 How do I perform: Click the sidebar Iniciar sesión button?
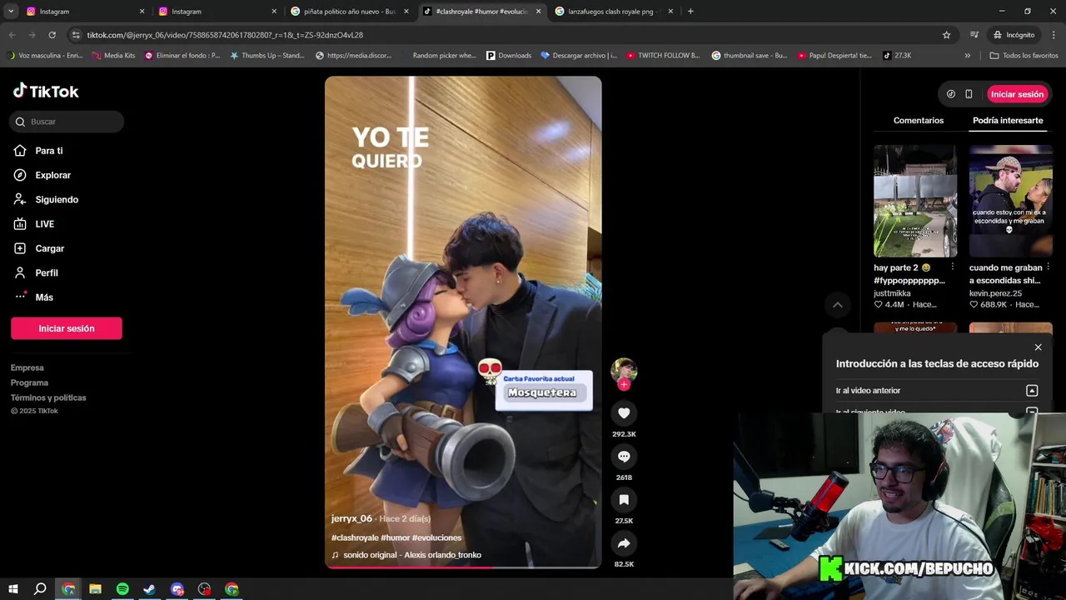pos(67,328)
